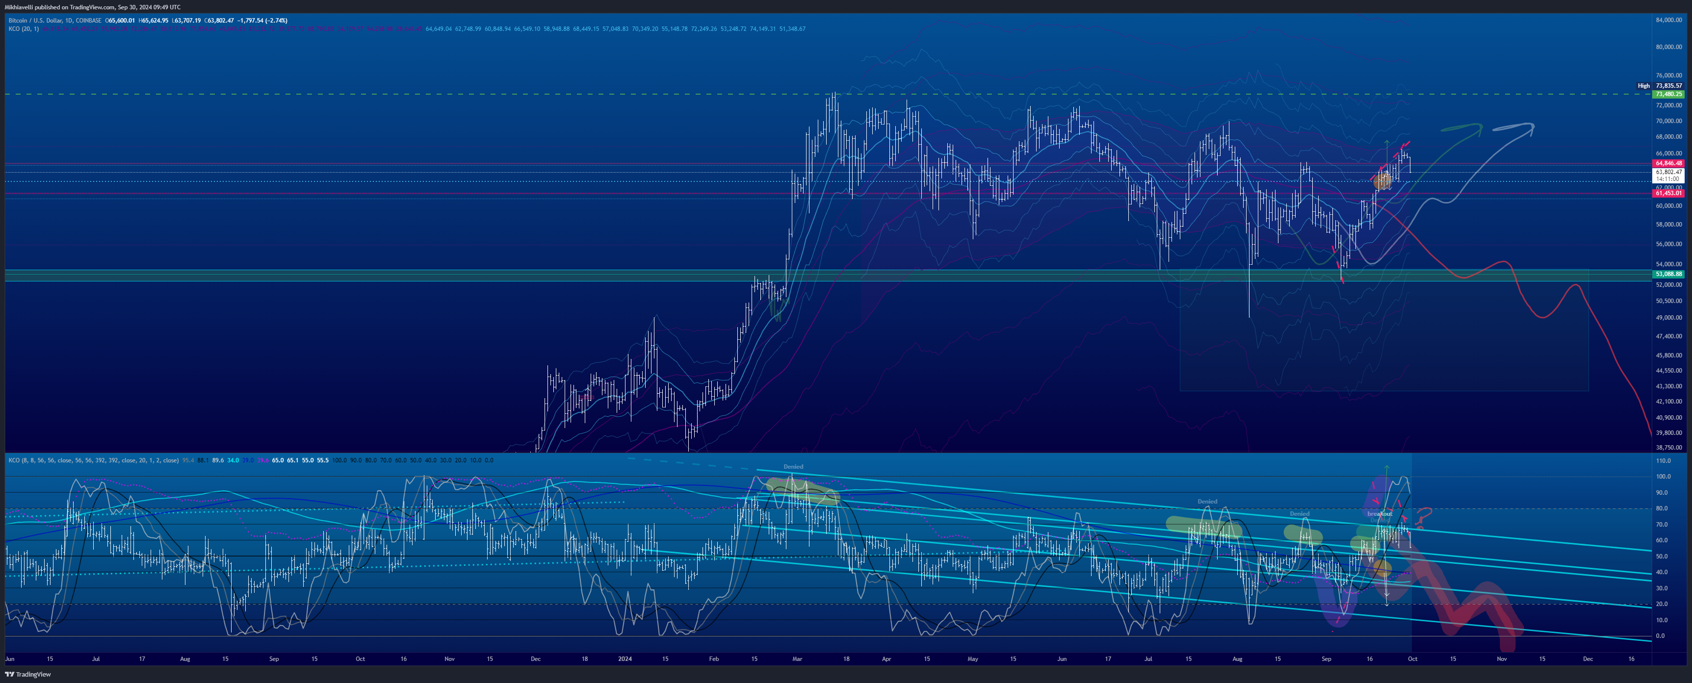
Task: Click the cyan 34.0 value in lower legend
Action: click(x=233, y=460)
